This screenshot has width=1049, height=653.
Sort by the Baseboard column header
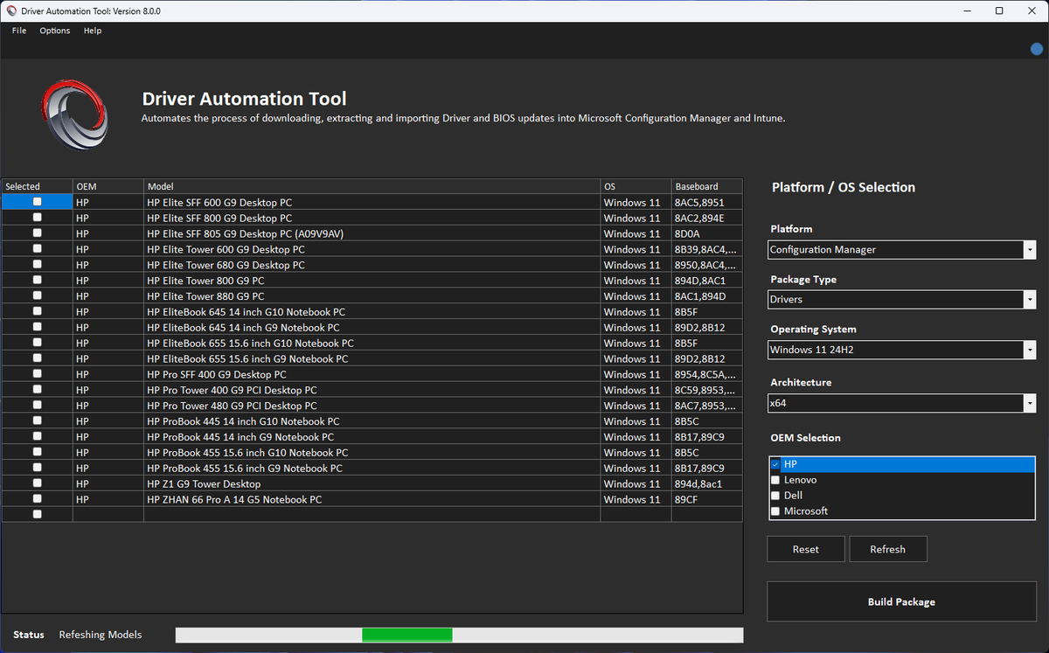point(706,186)
